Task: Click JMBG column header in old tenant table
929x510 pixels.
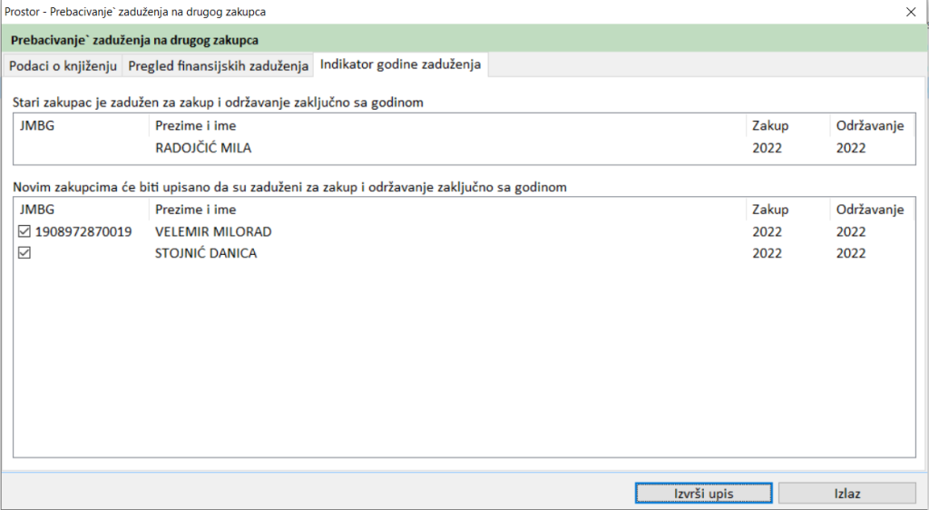Action: 37,126
